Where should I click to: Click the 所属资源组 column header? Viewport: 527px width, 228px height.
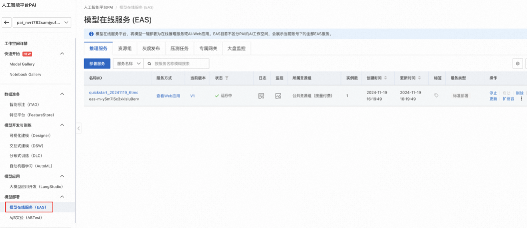point(302,78)
